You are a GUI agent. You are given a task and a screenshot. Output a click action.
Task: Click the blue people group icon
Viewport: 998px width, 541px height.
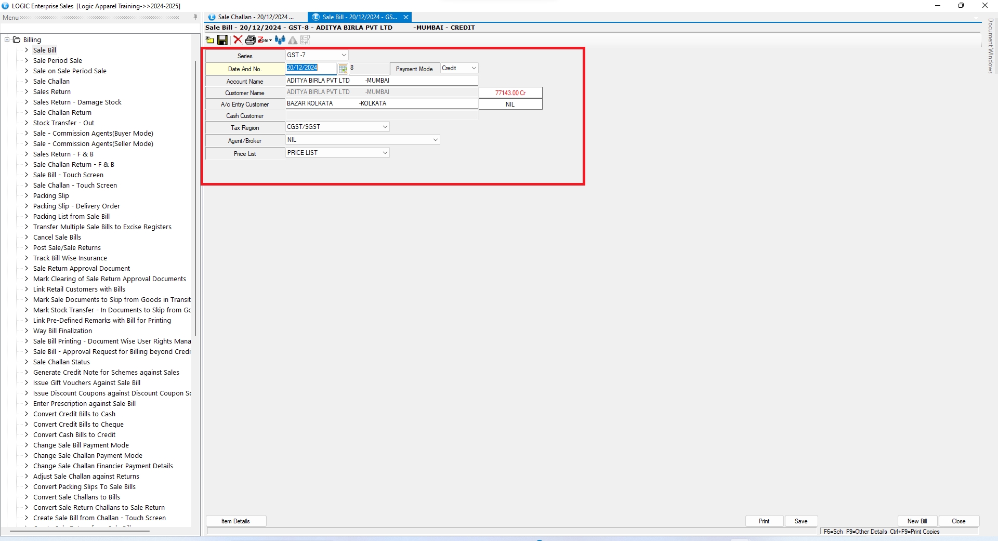coord(280,40)
